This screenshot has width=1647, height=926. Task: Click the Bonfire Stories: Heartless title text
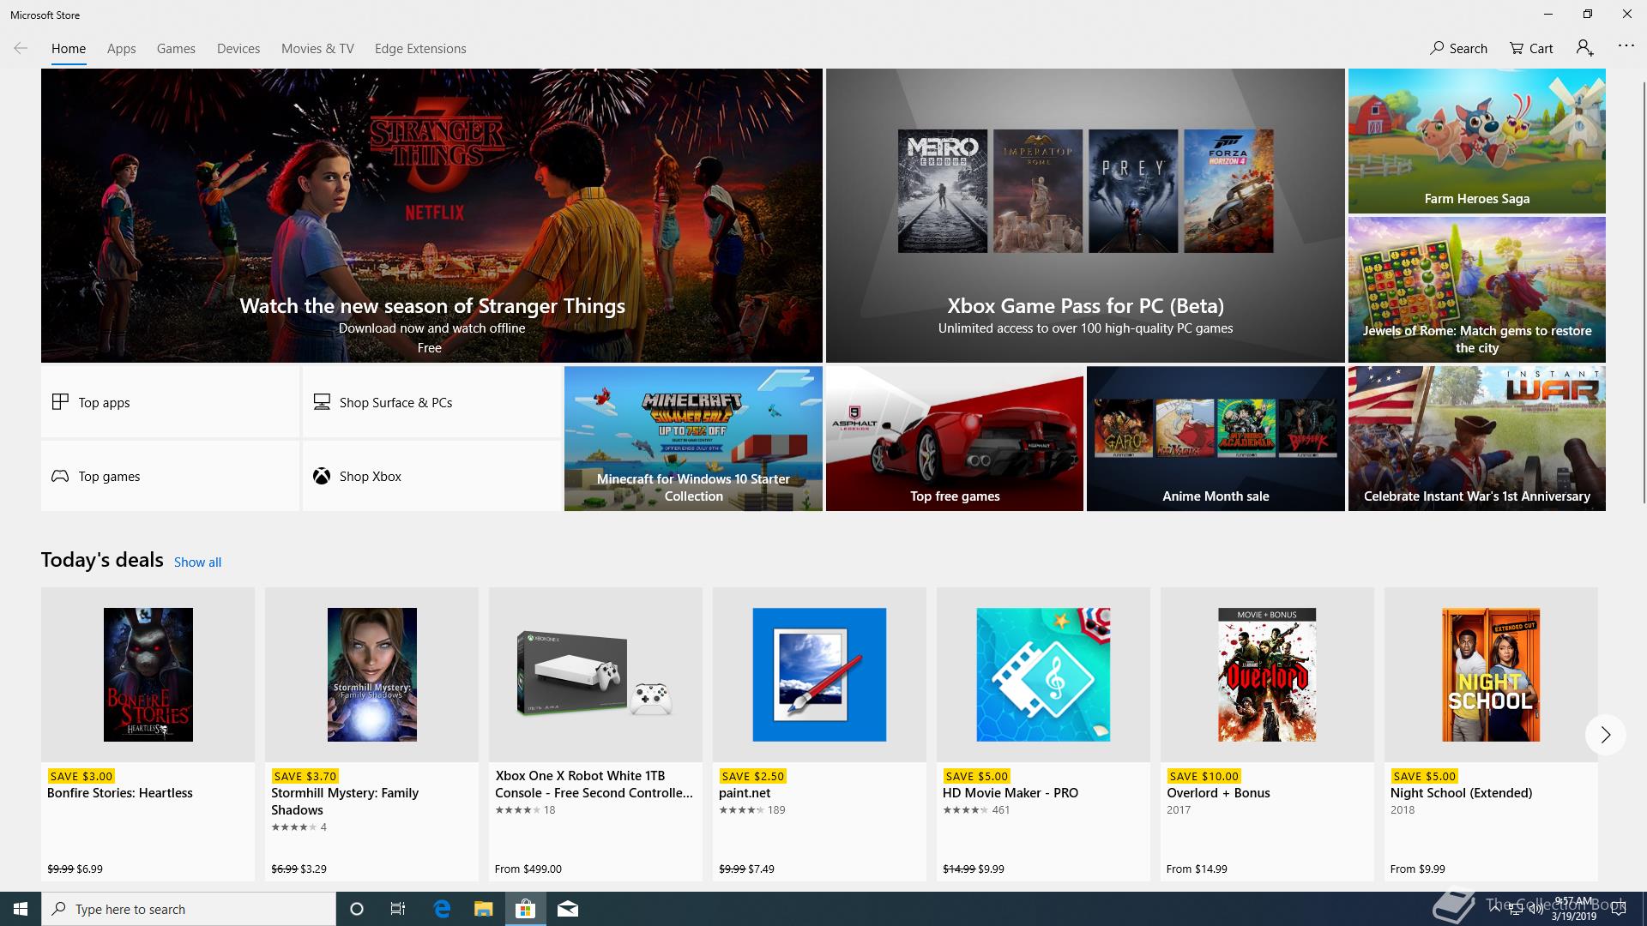coord(120,793)
